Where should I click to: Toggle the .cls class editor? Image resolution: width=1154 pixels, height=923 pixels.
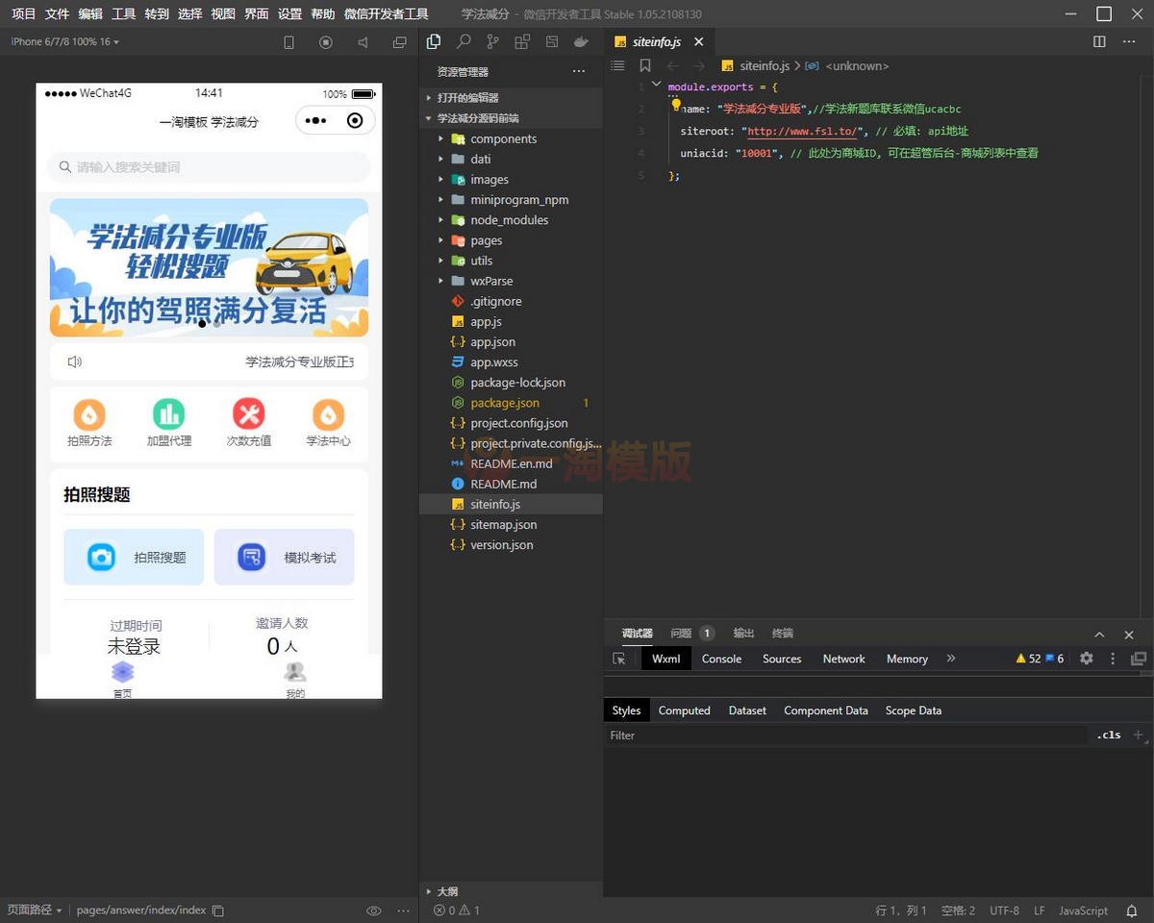point(1109,736)
